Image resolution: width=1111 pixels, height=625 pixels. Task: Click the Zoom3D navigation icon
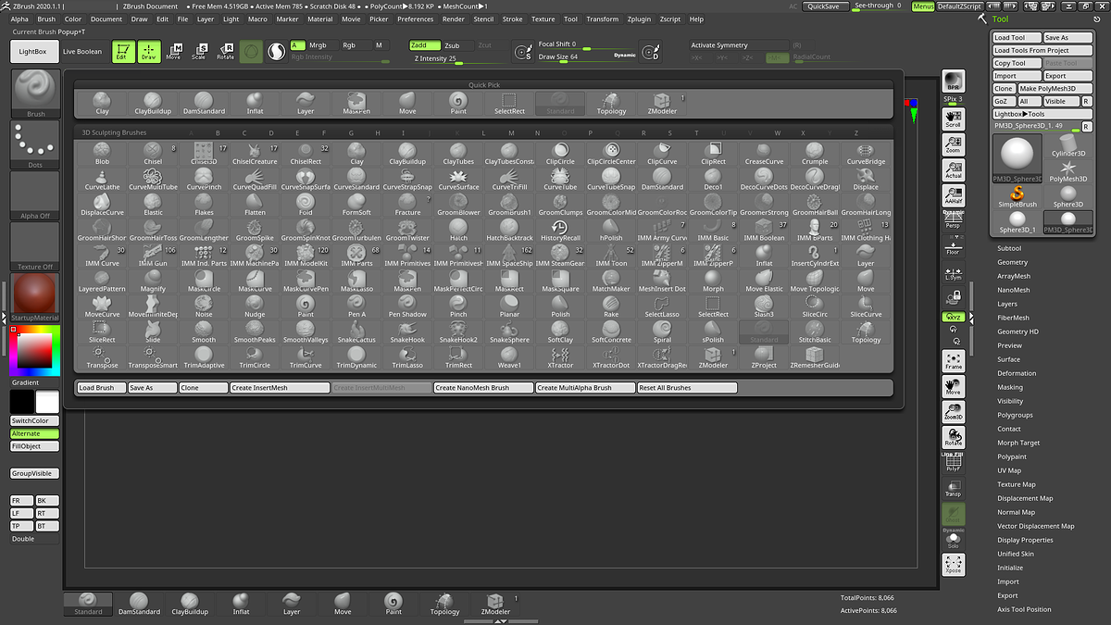coord(954,412)
